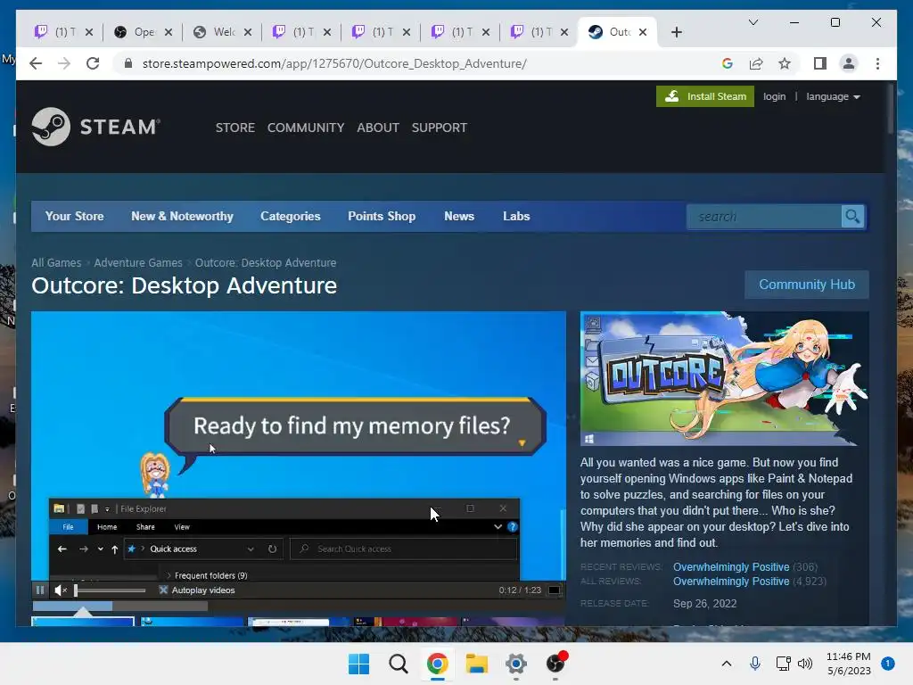Click the recent reviews Overwhelmingly Positive link
Image resolution: width=913 pixels, height=685 pixels.
(731, 566)
